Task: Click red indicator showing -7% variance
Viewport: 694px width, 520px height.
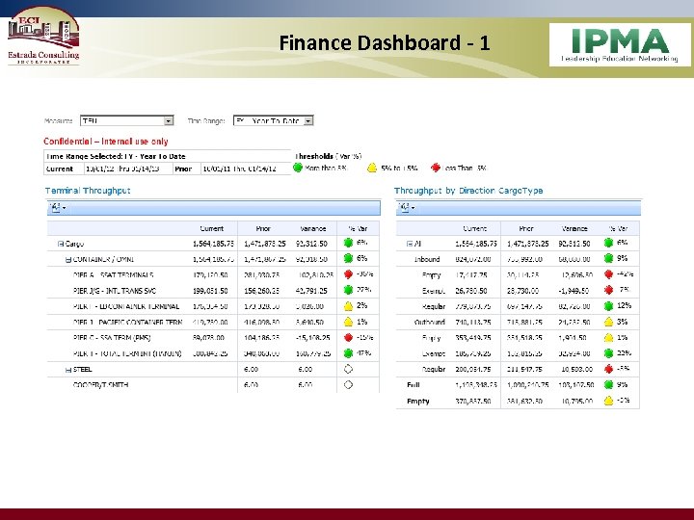Action: pos(608,290)
